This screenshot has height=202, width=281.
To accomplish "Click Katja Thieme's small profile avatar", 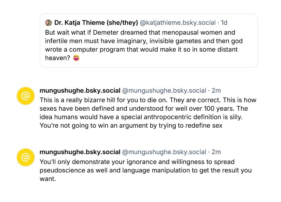I will [49, 23].
